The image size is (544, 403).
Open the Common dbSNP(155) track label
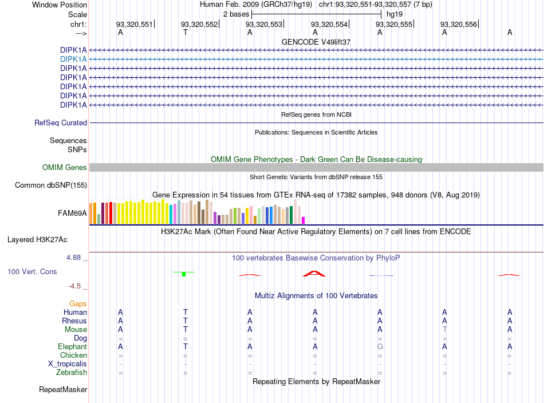point(51,185)
